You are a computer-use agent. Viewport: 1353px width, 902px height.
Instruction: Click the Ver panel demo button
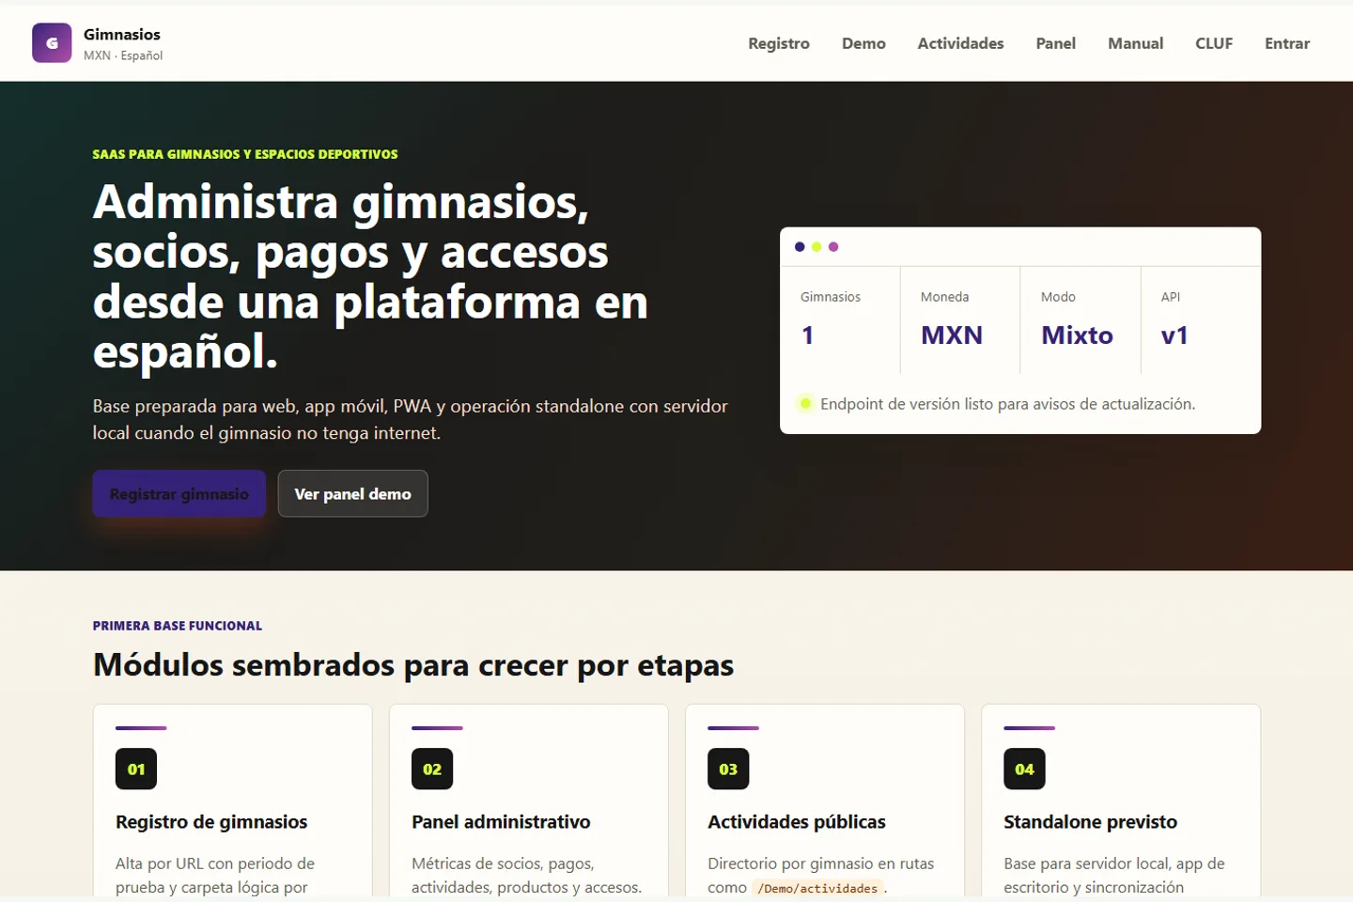pyautogui.click(x=352, y=493)
